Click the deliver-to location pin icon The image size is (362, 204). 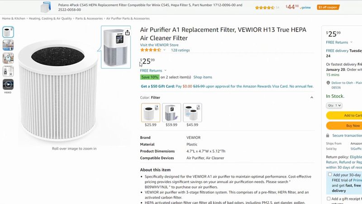pyautogui.click(x=328, y=83)
